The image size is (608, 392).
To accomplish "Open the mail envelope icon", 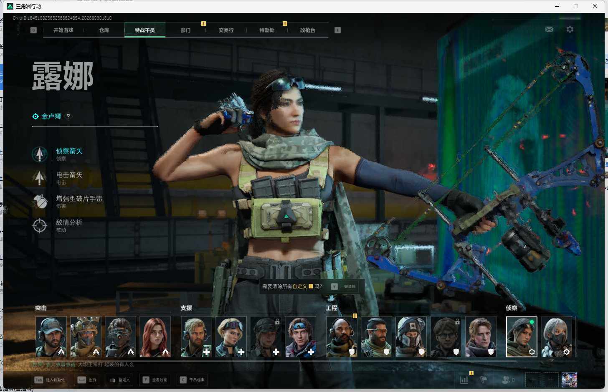I will click(549, 30).
